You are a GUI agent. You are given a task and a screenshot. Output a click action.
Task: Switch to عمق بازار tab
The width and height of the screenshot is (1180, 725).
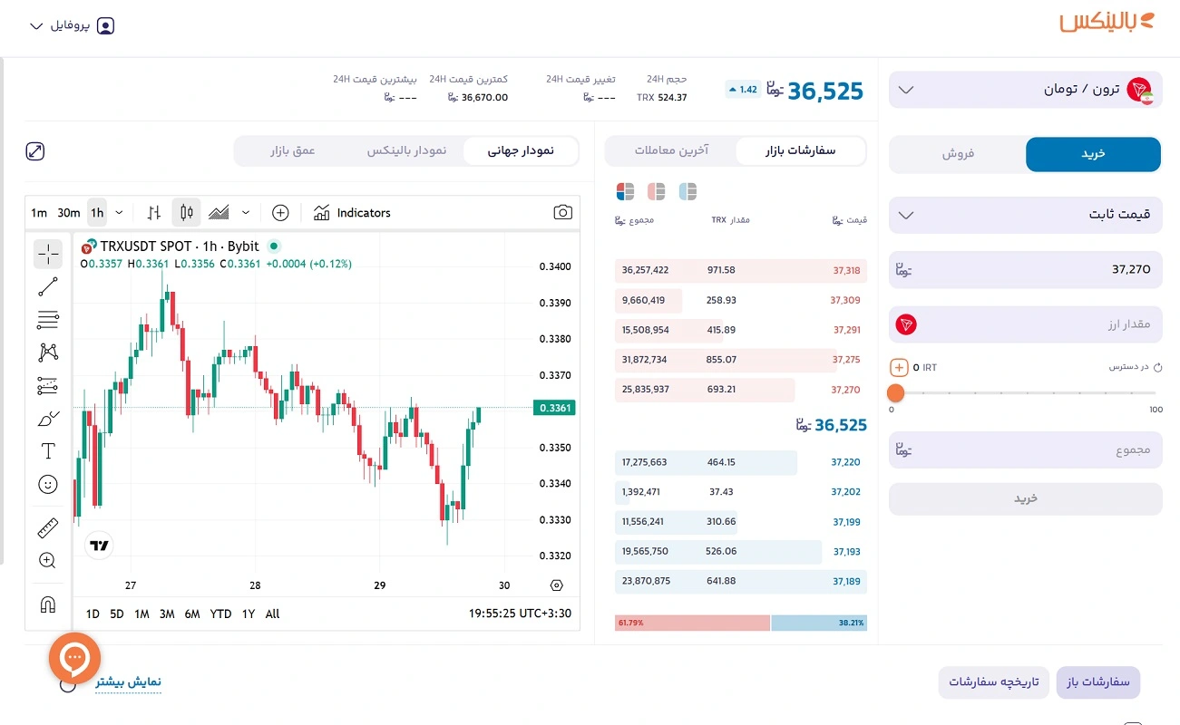pyautogui.click(x=292, y=150)
